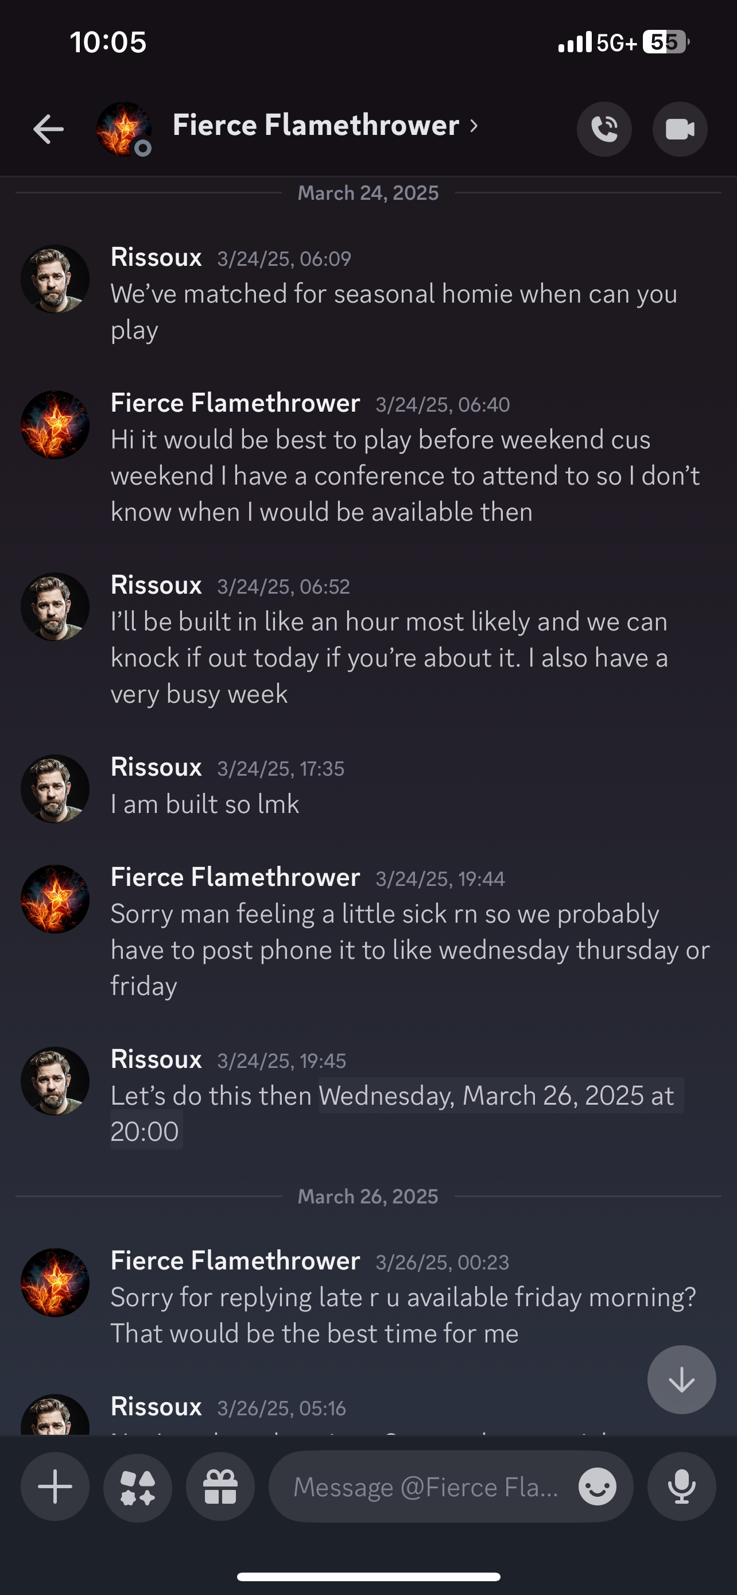Expand Fierce Flamethrower profile chevron
This screenshot has width=737, height=1595.
point(474,126)
